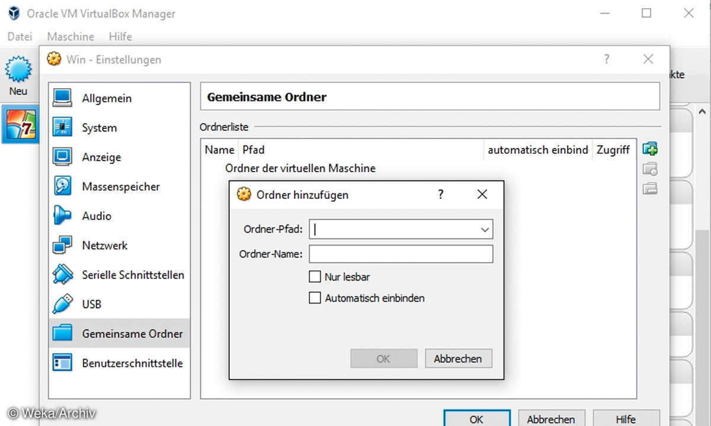Click the edit shared folder icon
The height and width of the screenshot is (426, 711).
tap(650, 169)
